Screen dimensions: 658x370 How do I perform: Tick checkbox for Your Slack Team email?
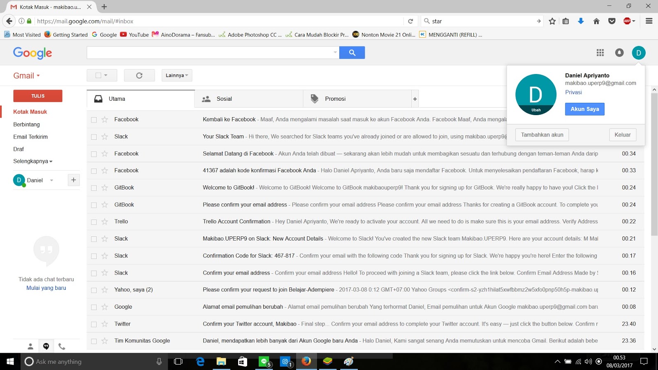[94, 137]
